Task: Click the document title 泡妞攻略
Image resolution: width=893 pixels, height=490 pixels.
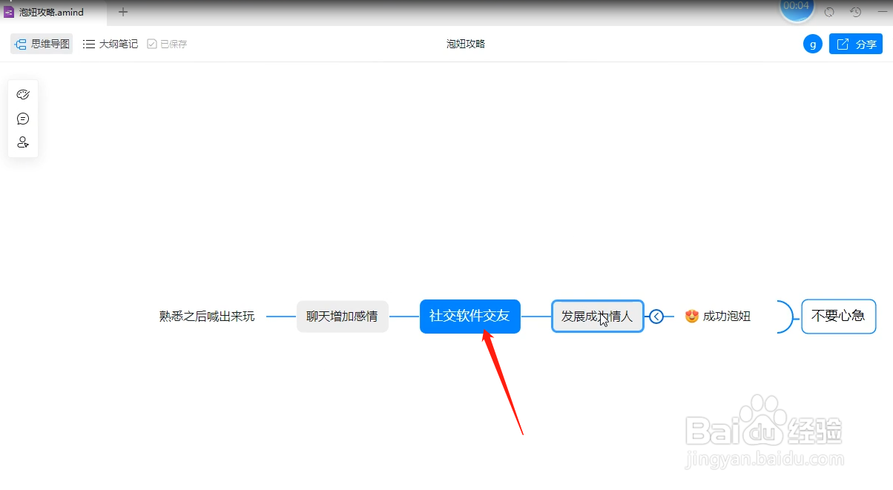Action: coord(465,44)
